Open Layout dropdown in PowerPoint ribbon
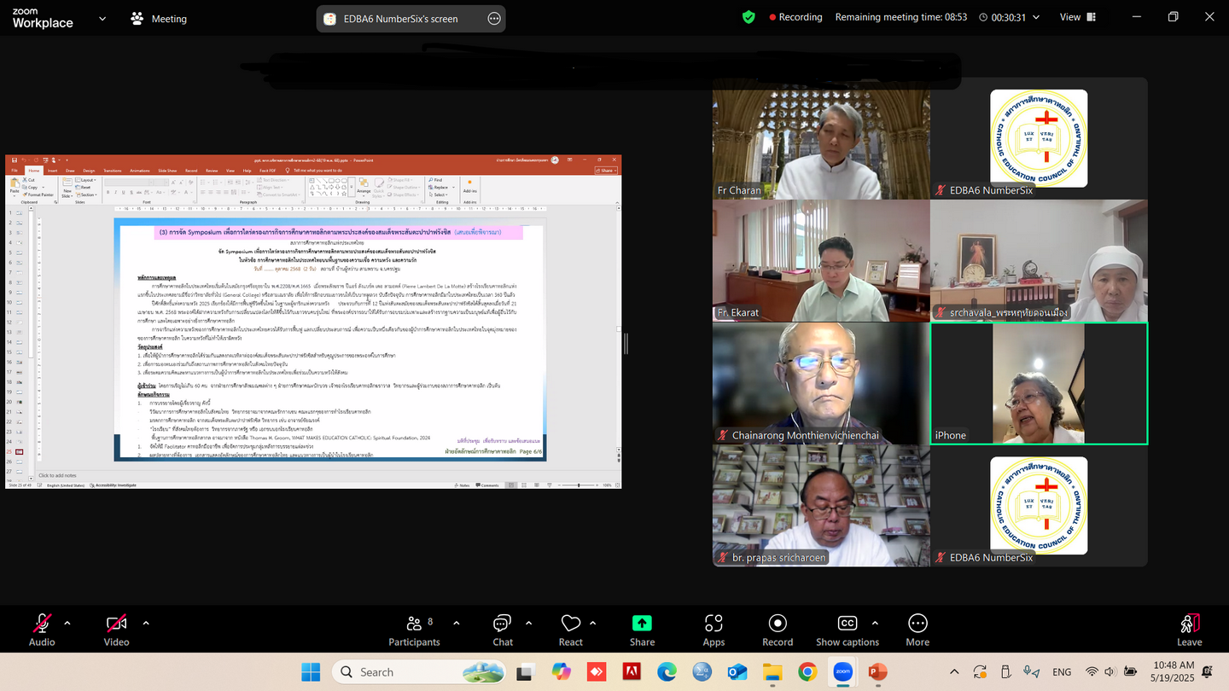 pos(86,180)
